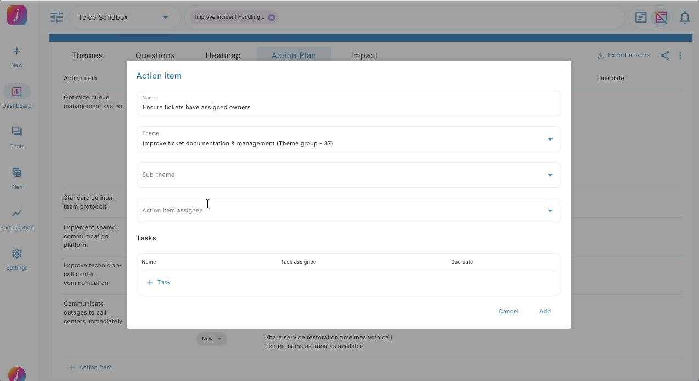Open the three-dot more options menu
Viewport: 699px width, 381px height.
680,55
